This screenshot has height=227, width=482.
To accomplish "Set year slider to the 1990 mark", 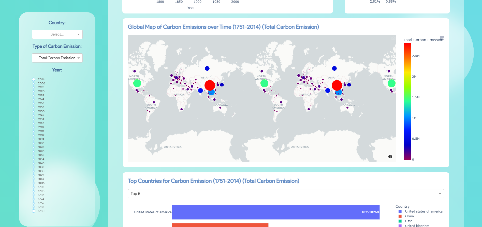I will (34, 91).
